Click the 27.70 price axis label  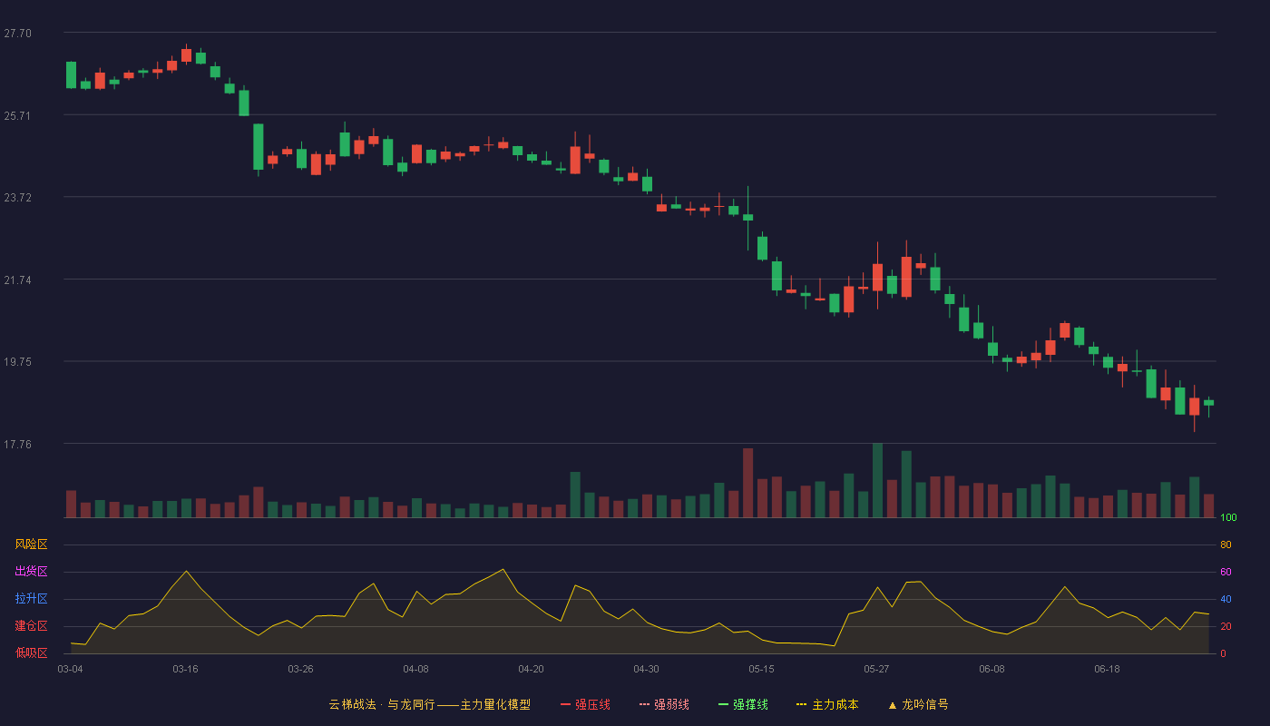pos(17,34)
